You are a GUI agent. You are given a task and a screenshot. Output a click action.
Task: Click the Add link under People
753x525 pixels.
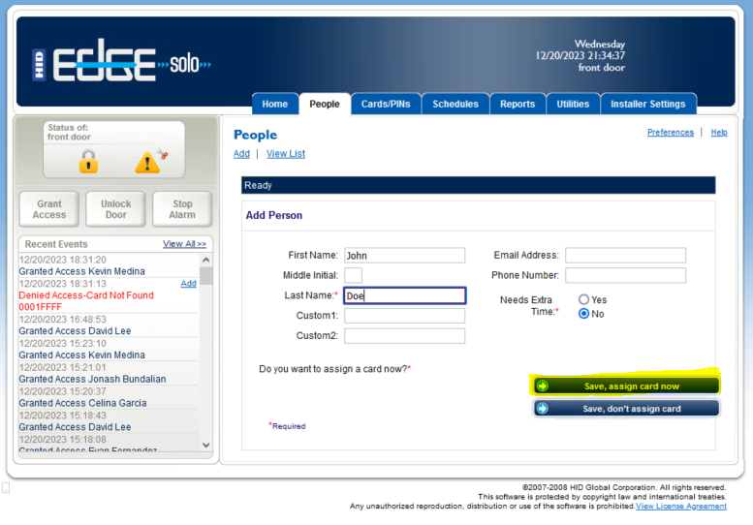coord(241,154)
